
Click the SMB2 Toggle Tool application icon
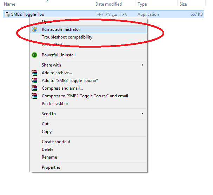point(7,14)
